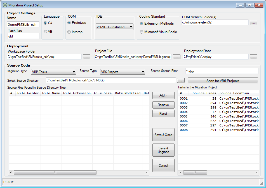
Task: Select the Interop COM option
Action: coord(69,32)
